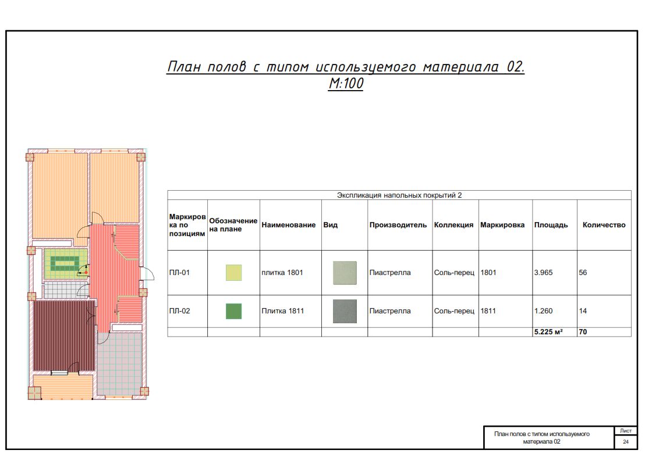Click 'Обозначение на плане' column header
The height and width of the screenshot is (457, 645).
pyautogui.click(x=233, y=225)
